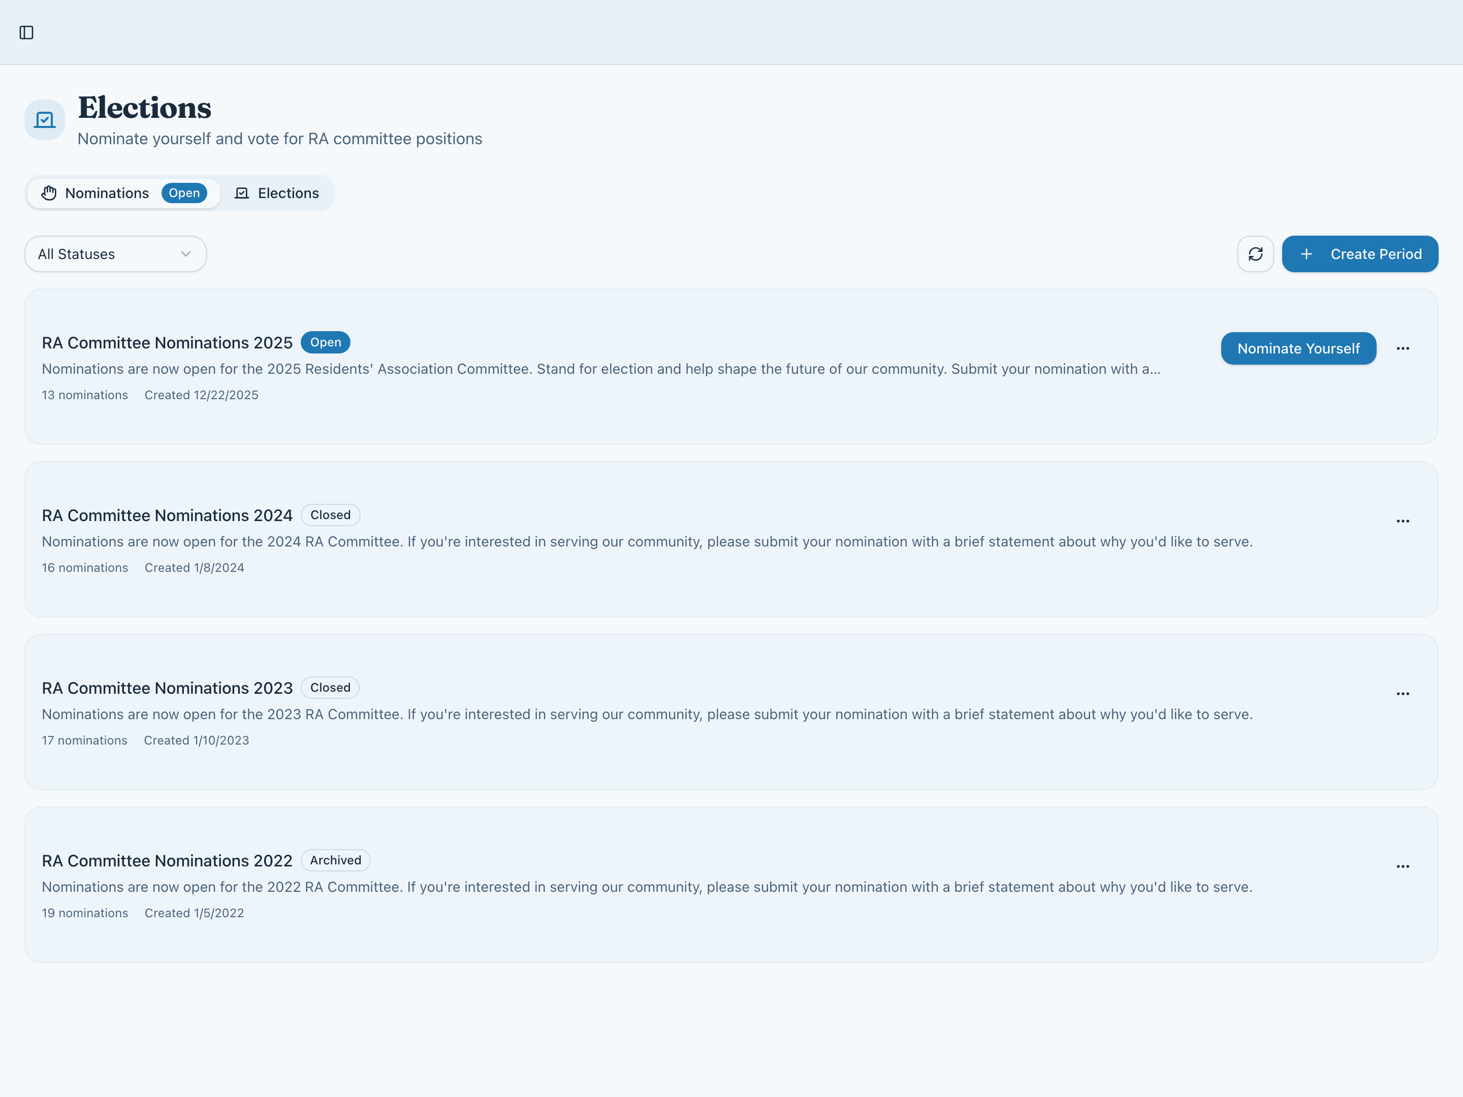Image resolution: width=1463 pixels, height=1097 pixels.
Task: Open the All Statuses dropdown
Action: point(116,254)
